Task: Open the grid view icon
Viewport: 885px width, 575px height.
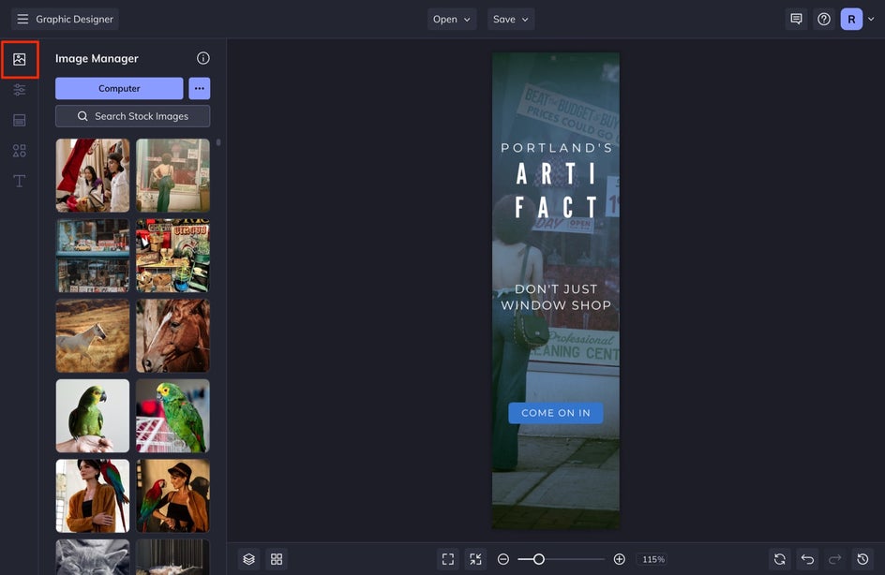Action: coord(277,559)
